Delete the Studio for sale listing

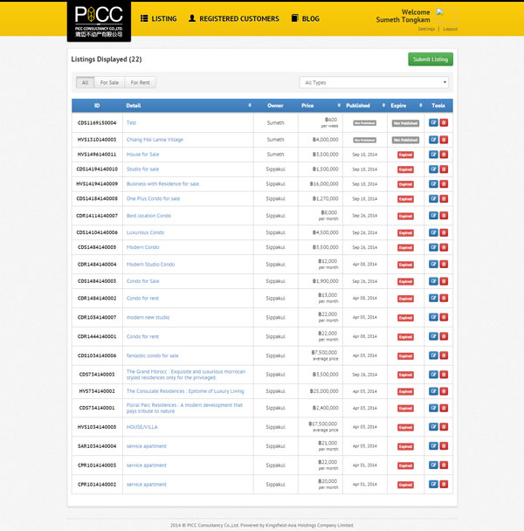click(x=444, y=169)
